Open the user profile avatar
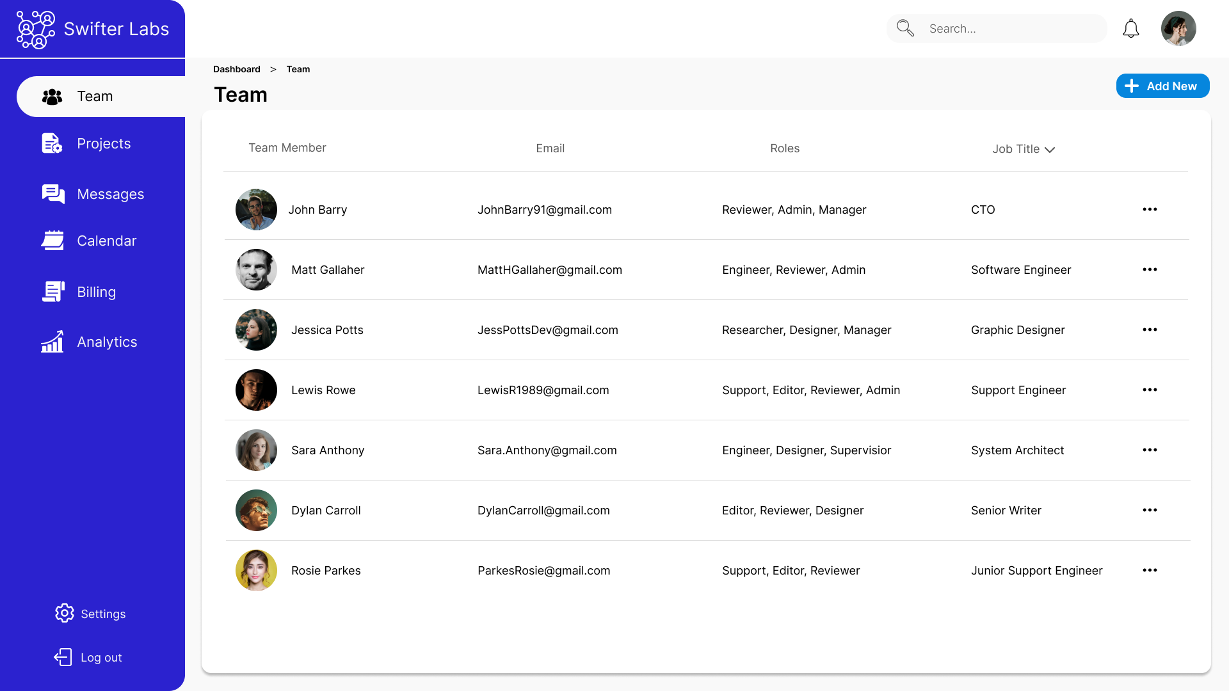Image resolution: width=1229 pixels, height=691 pixels. (x=1178, y=29)
